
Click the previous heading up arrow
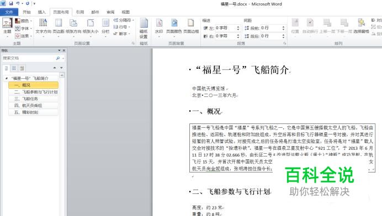55,68
